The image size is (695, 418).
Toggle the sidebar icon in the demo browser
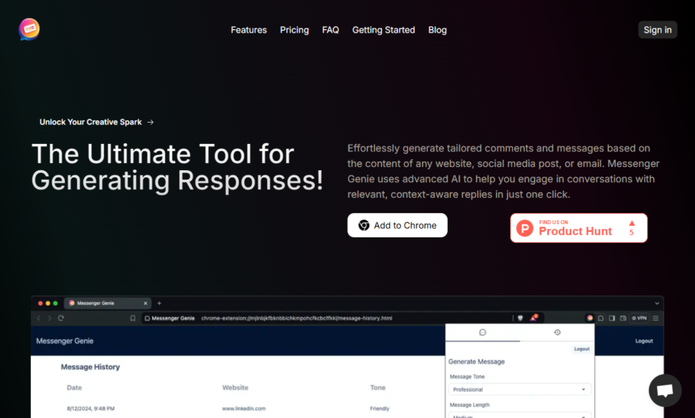point(612,318)
